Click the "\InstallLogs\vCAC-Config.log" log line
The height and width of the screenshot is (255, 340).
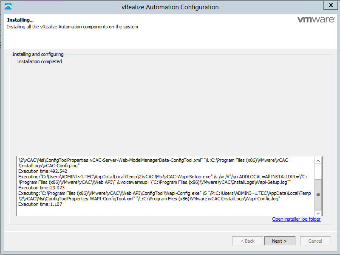[49, 166]
